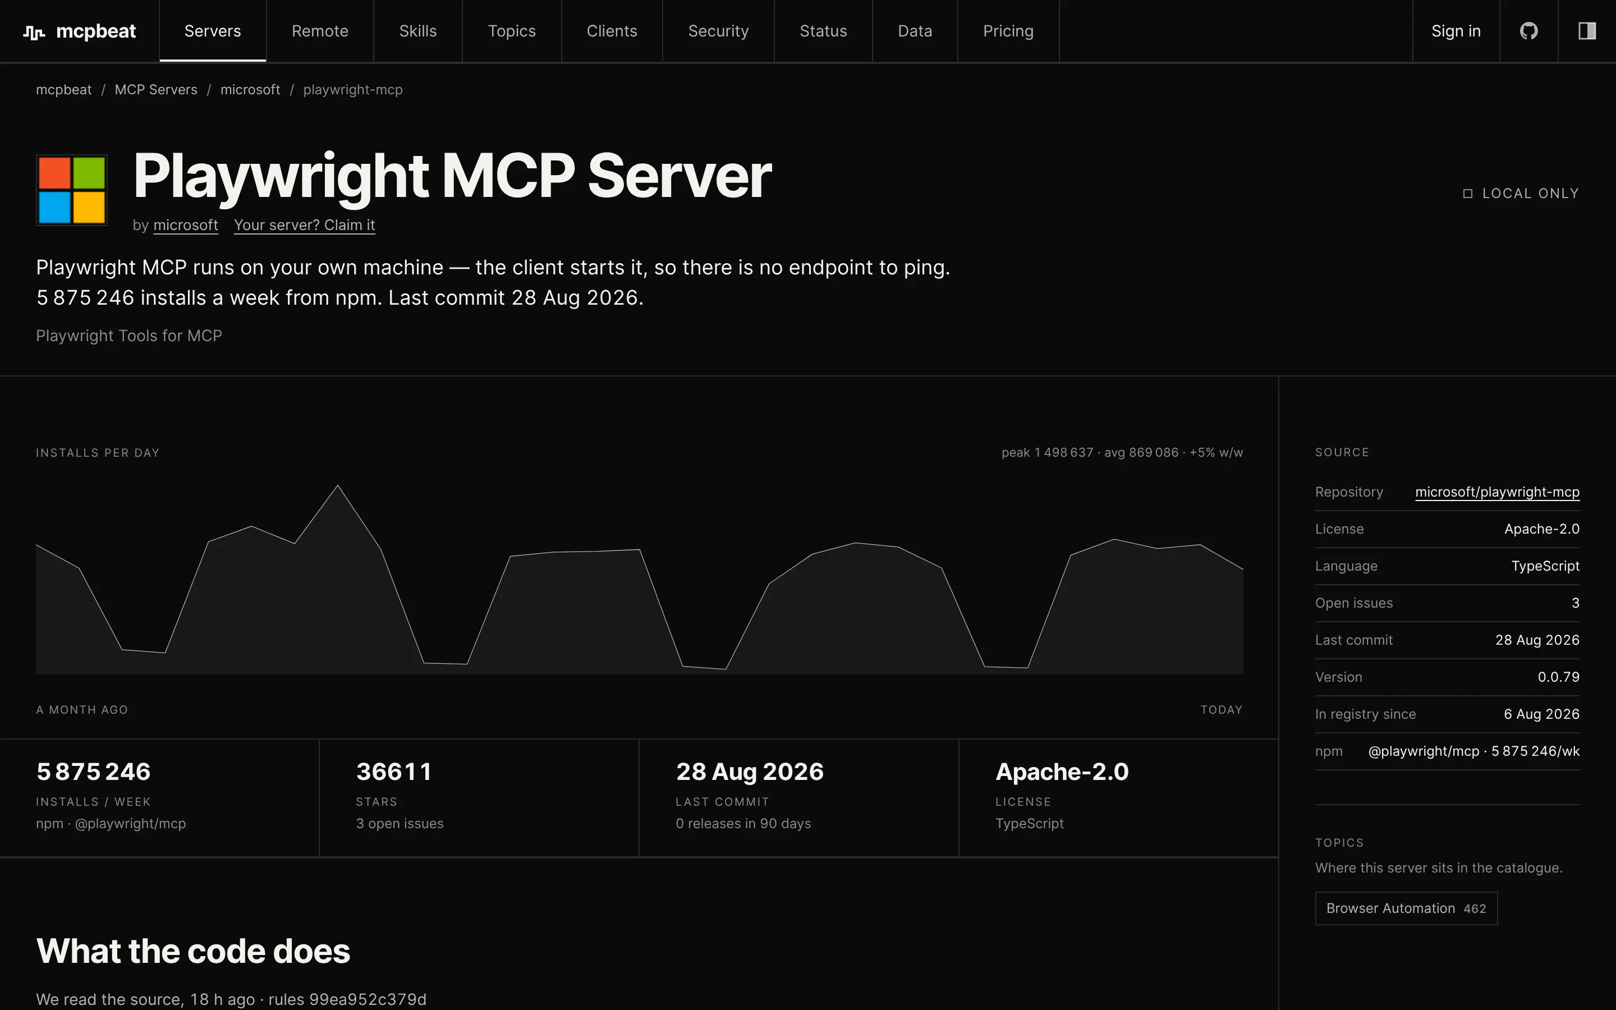Screen dimensions: 1616x1010
Task: Click the Version value '0.0.79'
Action: point(1559,677)
